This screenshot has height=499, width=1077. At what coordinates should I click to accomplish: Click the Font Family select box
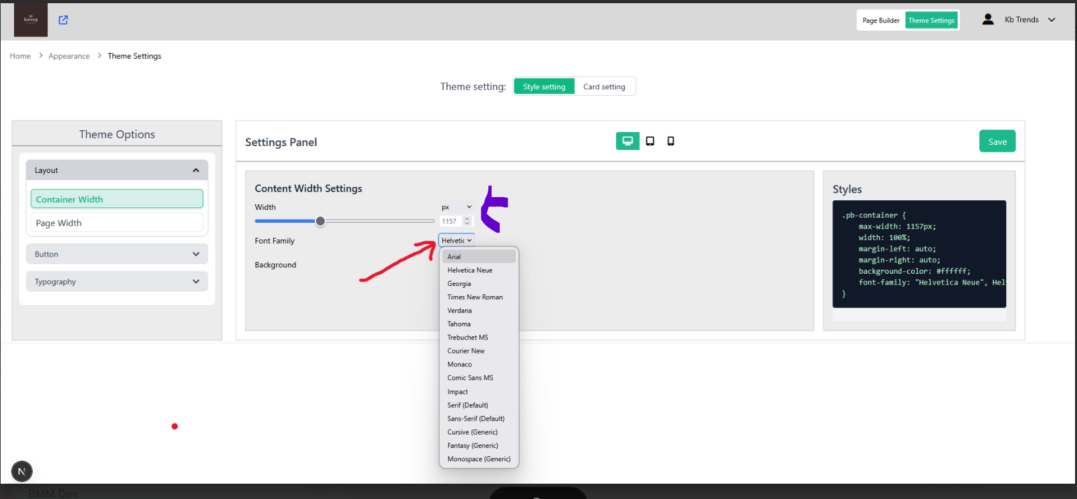click(x=456, y=241)
